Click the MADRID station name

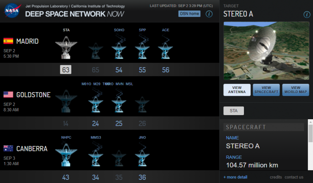[x=27, y=41]
